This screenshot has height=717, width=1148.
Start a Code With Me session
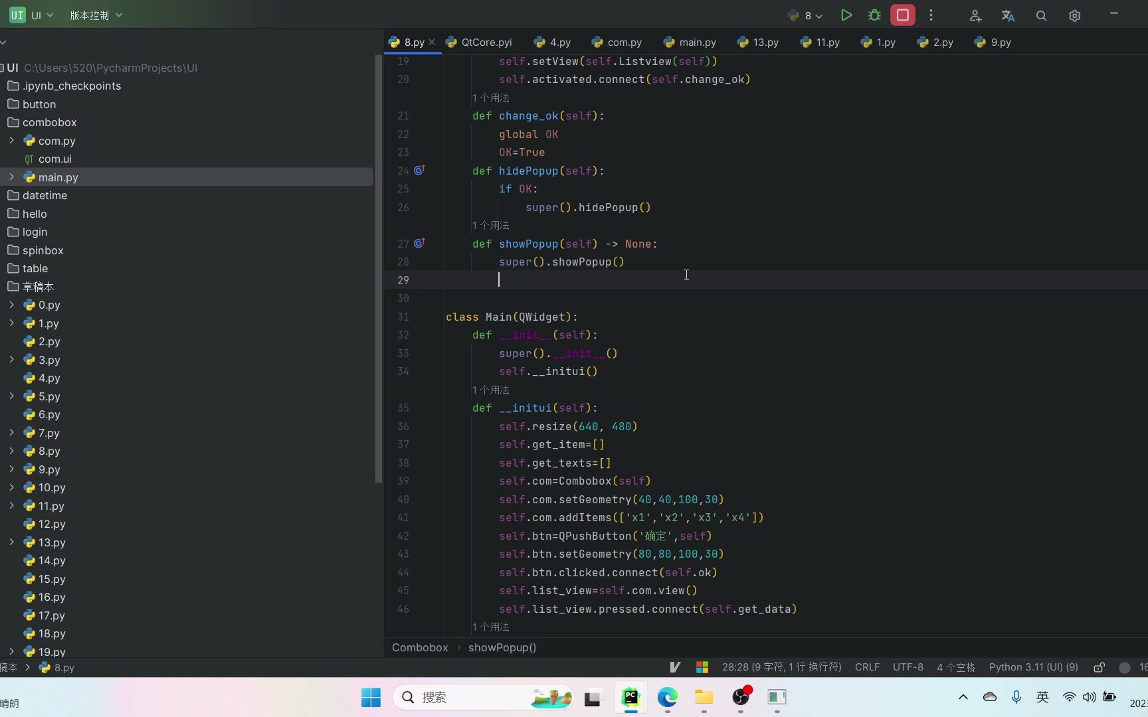[975, 15]
